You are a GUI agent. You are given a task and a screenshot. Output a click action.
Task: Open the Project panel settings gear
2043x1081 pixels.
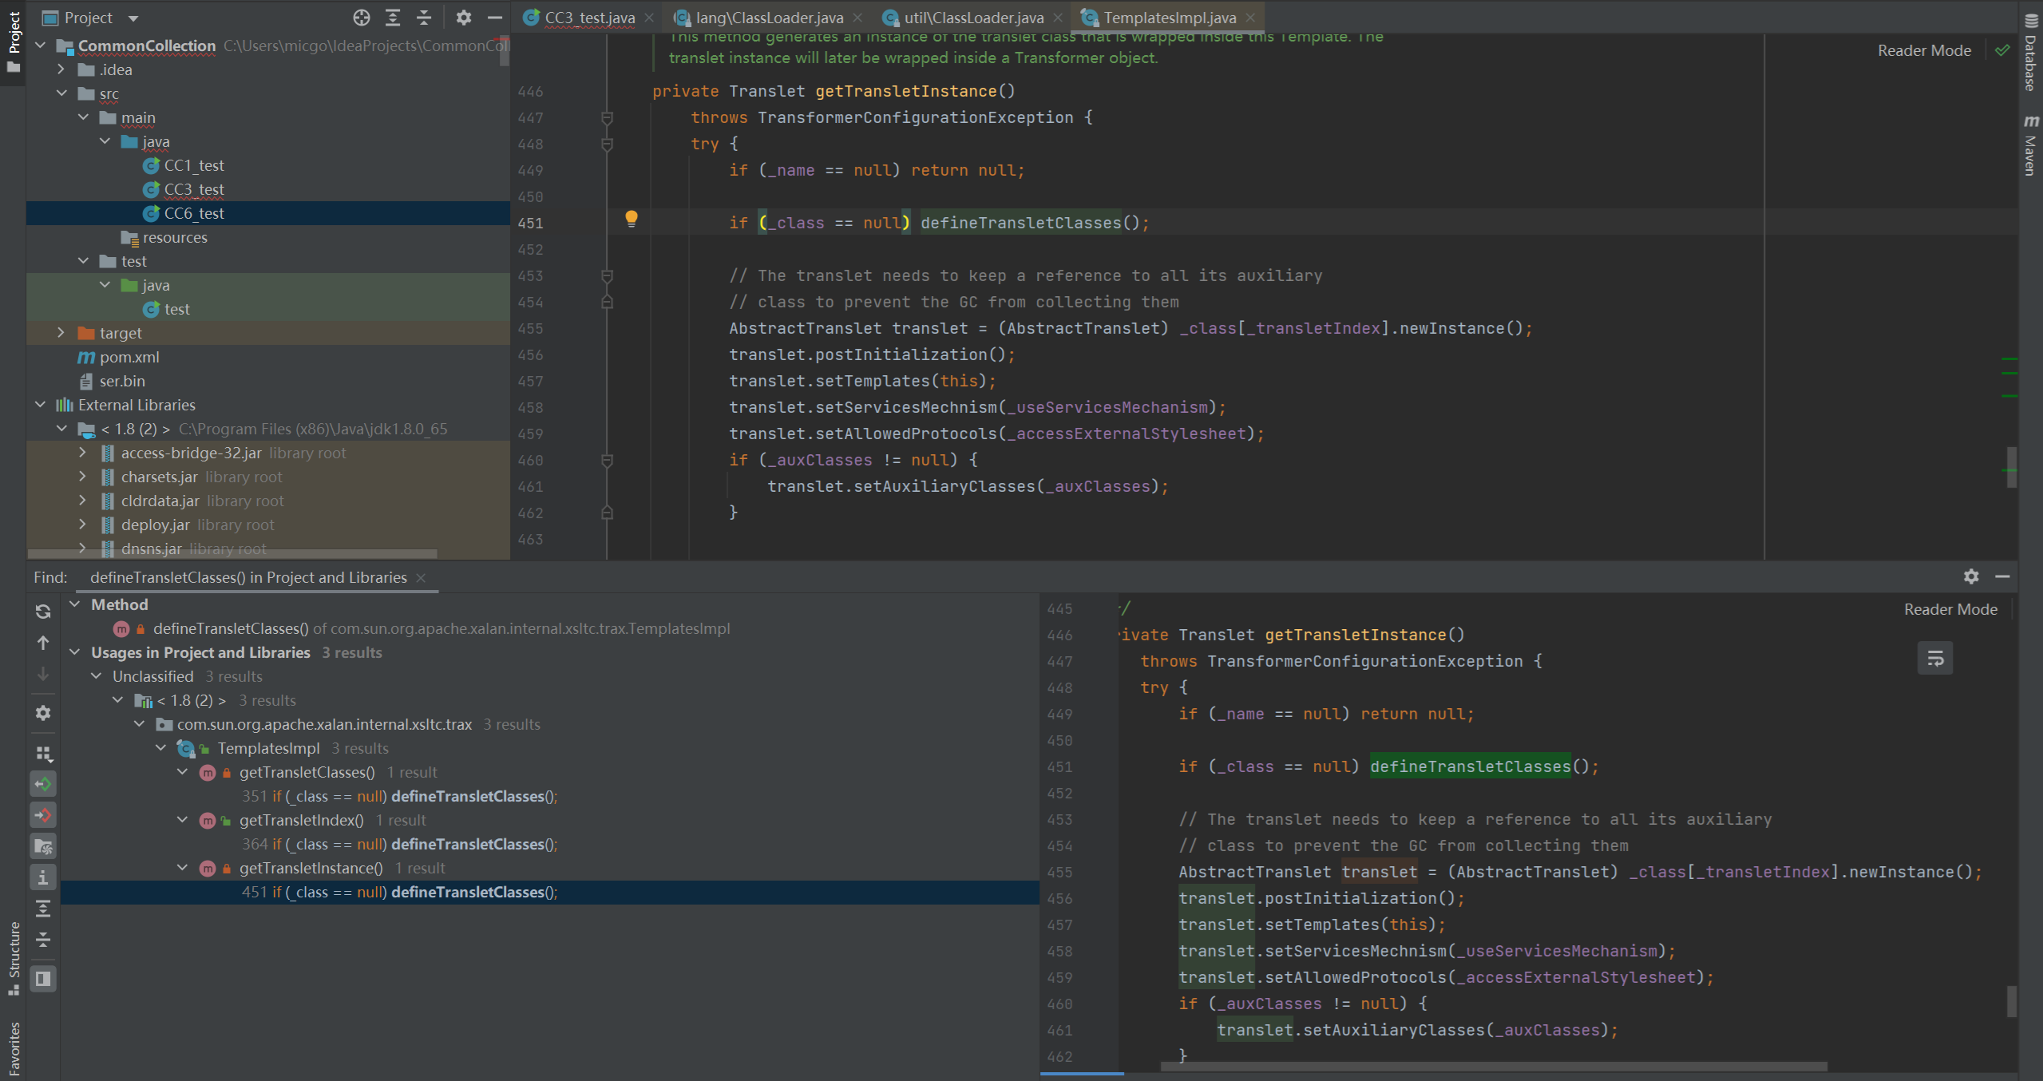click(x=464, y=18)
